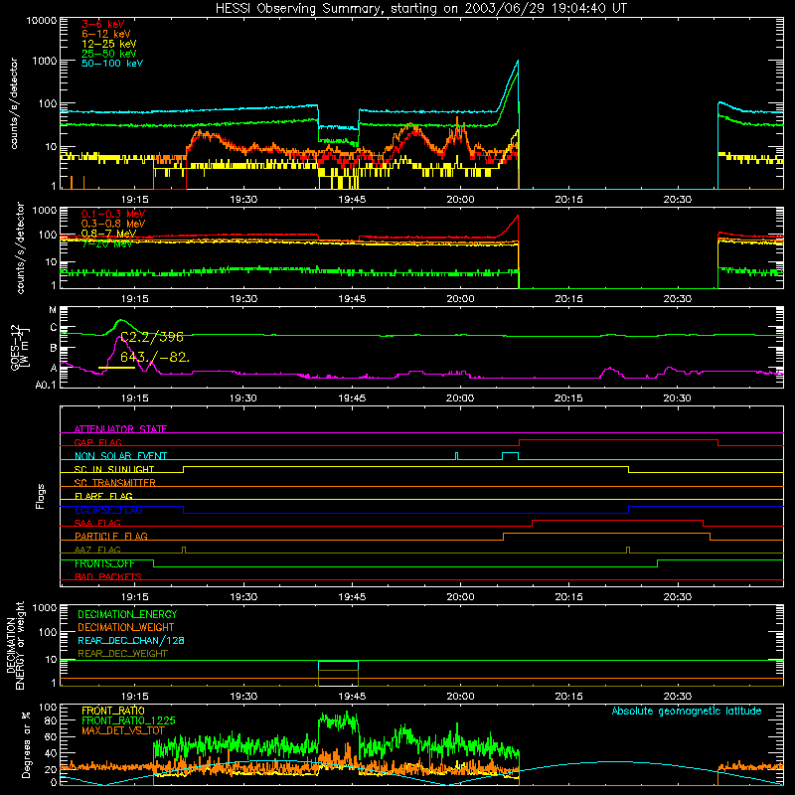Image resolution: width=795 pixels, height=795 pixels.
Task: Select the 25-50 keV legend label
Action: [x=109, y=54]
